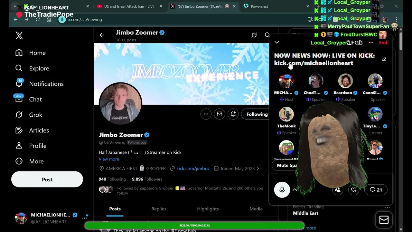Open Jimbo Zoomer's profile picture
Image resolution: width=412 pixels, height=232 pixels.
pos(120,104)
